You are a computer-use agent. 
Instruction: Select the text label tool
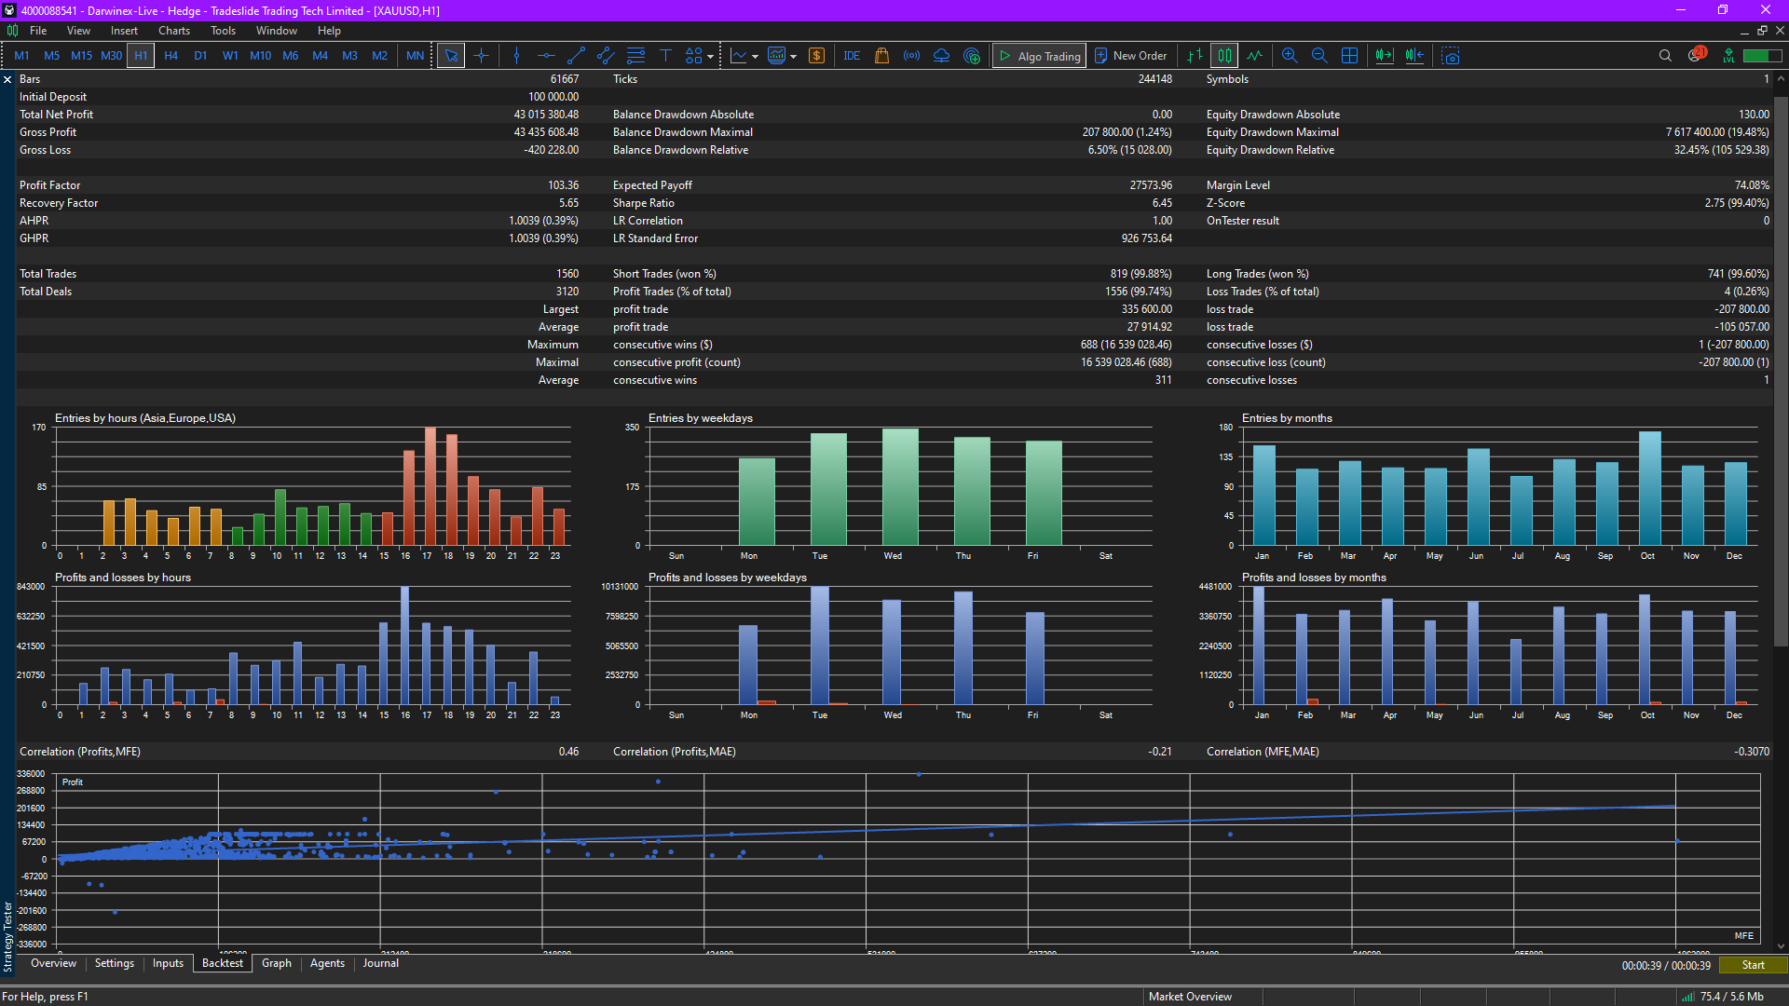pos(665,56)
